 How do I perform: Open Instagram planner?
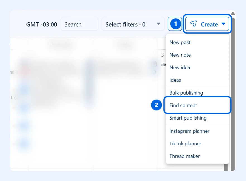[197, 131]
